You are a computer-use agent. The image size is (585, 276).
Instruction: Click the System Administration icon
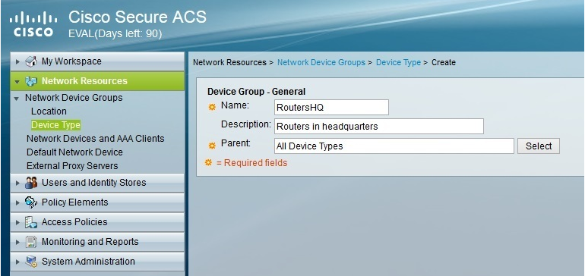31,262
